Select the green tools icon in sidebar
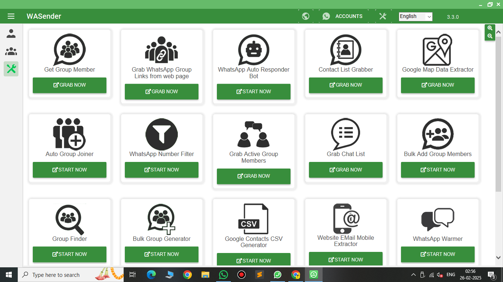Viewport: 503px width, 282px height. coord(11,69)
